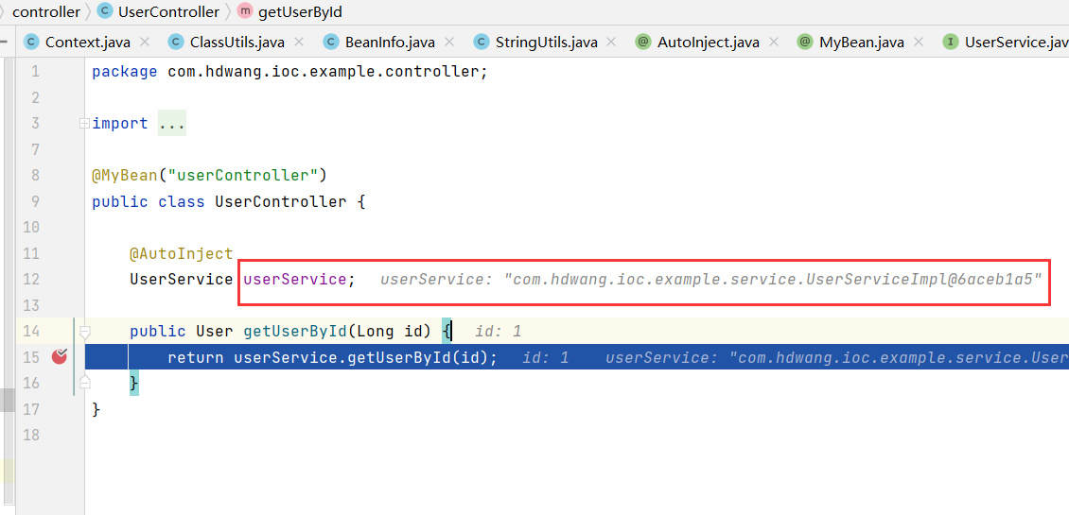Click the package statement on line 1
The height and width of the screenshot is (515, 1069).
coord(290,72)
